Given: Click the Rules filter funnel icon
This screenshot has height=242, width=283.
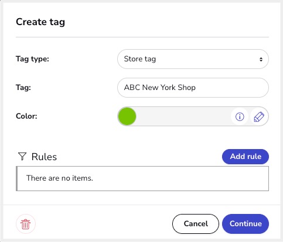Looking at the screenshot, I should [22, 157].
